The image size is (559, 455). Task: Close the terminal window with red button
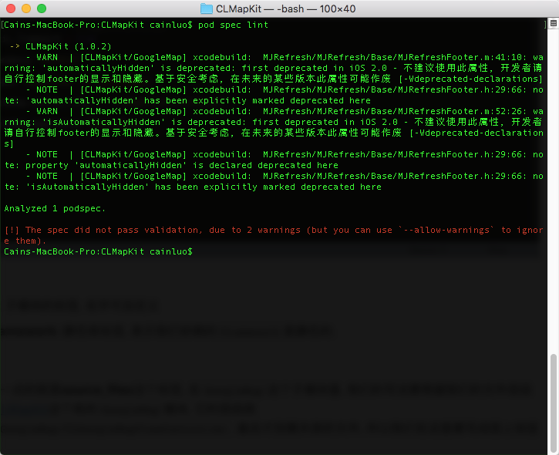(11, 8)
